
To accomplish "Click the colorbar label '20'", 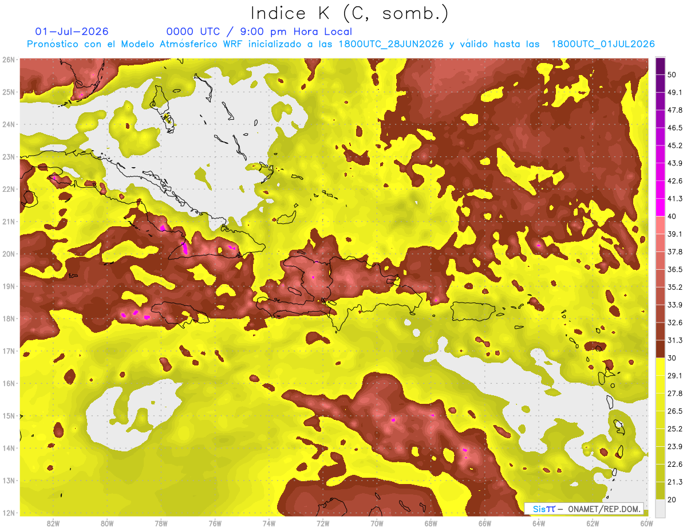I will point(672,500).
